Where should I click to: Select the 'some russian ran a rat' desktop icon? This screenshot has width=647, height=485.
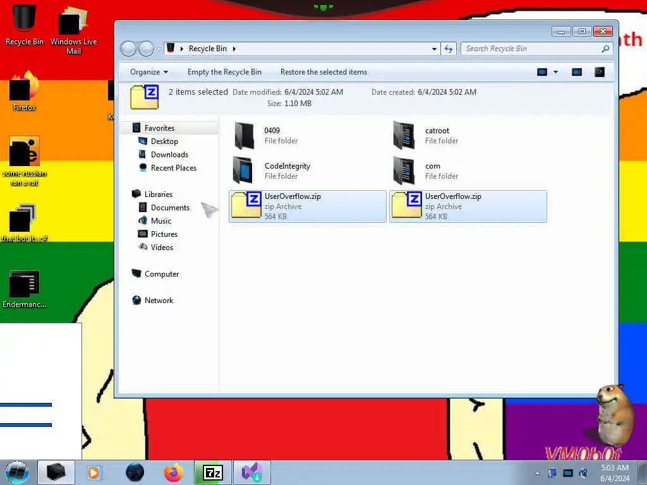(x=25, y=161)
